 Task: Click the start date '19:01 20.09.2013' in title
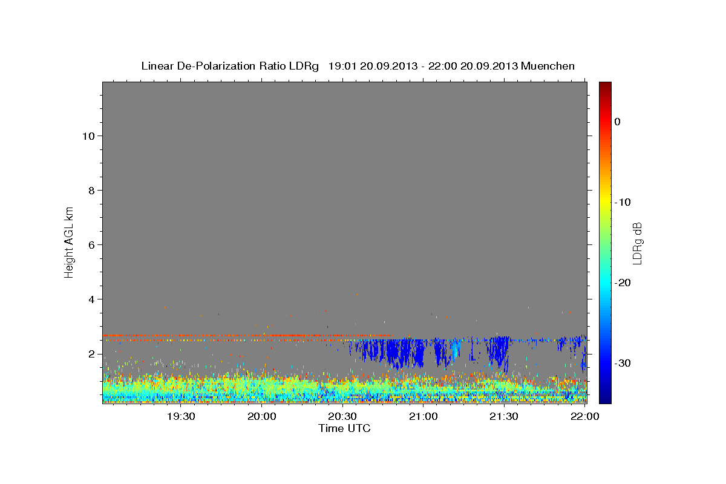[x=373, y=66]
